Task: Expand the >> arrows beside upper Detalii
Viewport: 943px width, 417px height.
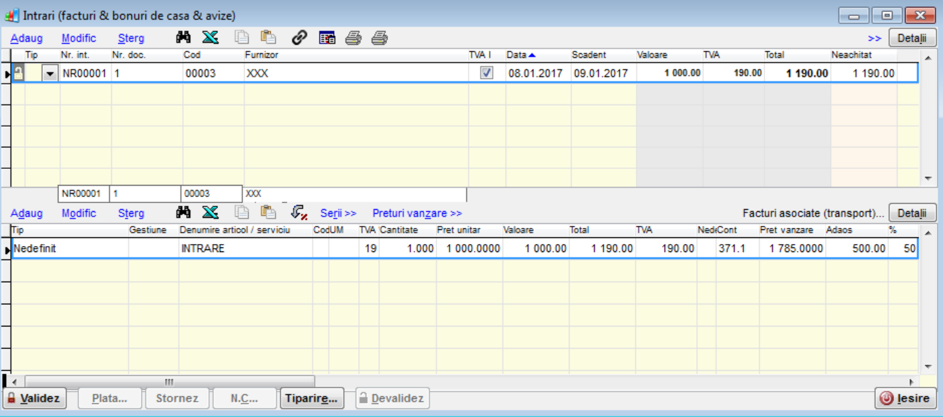Action: (875, 38)
